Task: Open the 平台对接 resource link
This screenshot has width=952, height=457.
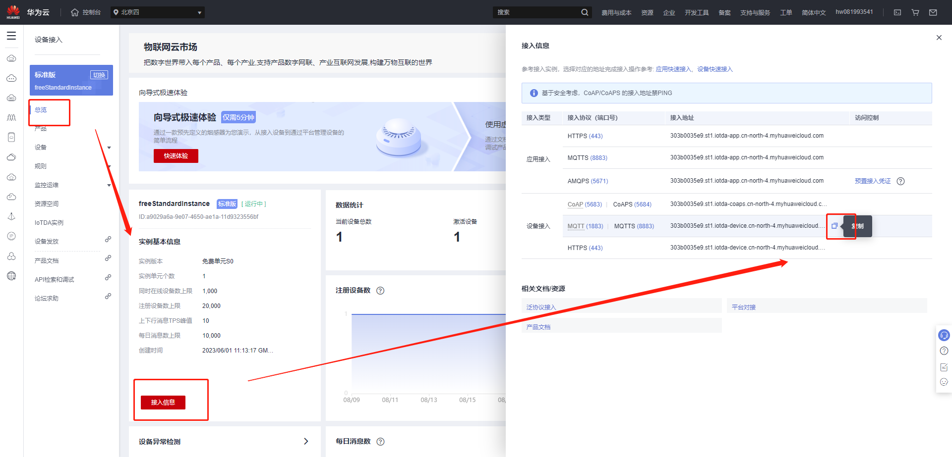Action: pyautogui.click(x=744, y=307)
